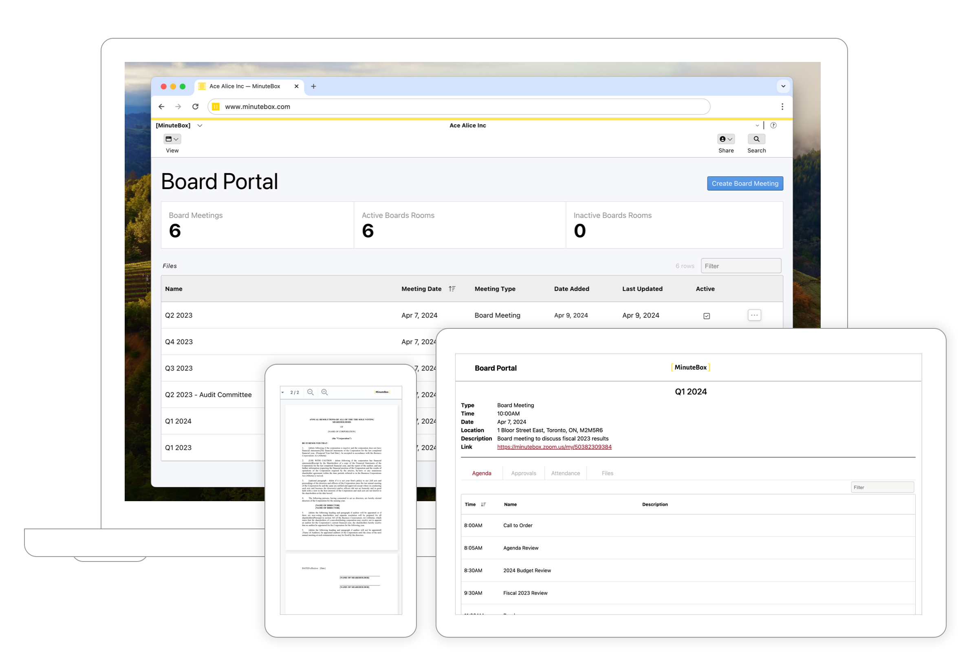Expand the View dropdown

coord(172,139)
